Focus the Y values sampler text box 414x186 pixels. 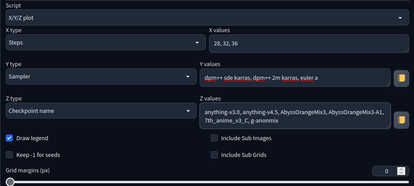(x=295, y=78)
